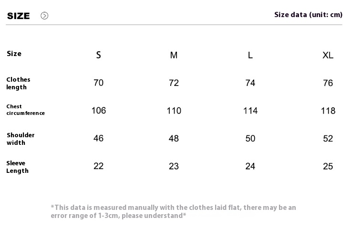Click the Shoulder width row label
This screenshot has width=351, height=227.
[x=21, y=139]
